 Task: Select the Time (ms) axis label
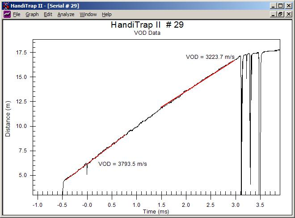coord(156,211)
